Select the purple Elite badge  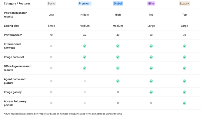coord(151,4)
